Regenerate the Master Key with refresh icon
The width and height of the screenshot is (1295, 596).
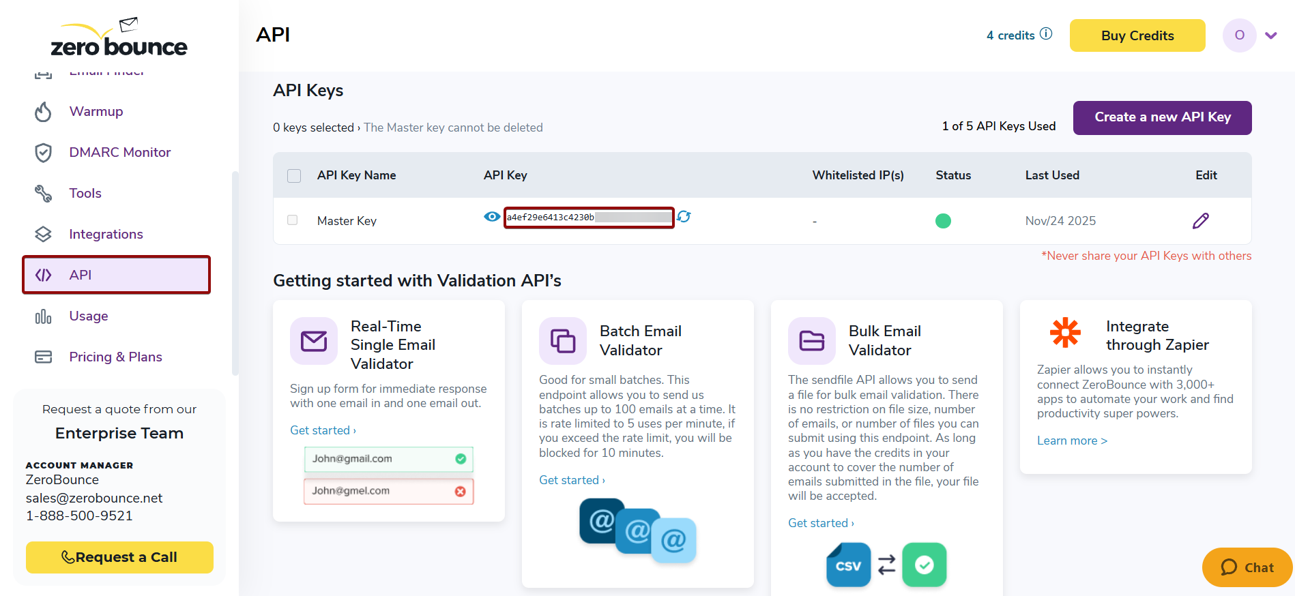coord(684,216)
